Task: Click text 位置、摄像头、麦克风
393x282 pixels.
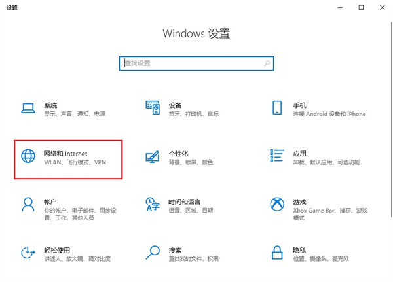Action: (321, 258)
